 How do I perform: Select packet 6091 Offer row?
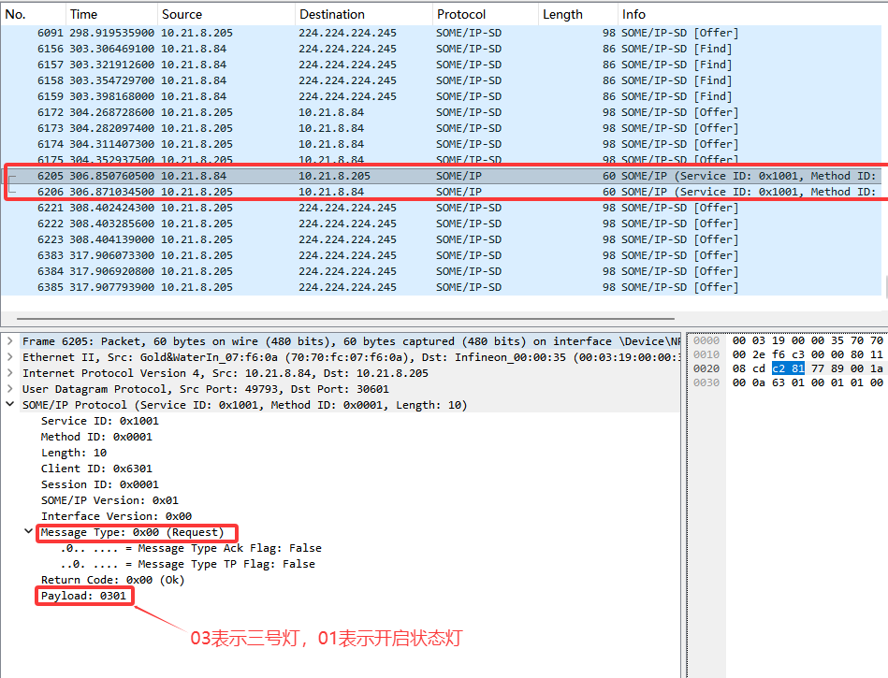[x=441, y=33]
